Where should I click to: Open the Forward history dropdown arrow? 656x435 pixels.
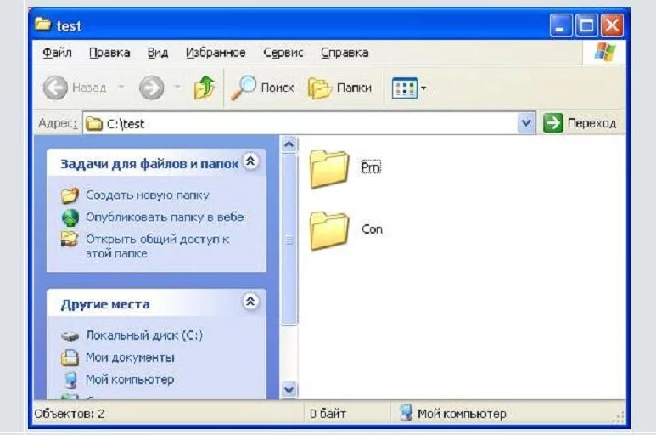point(177,87)
